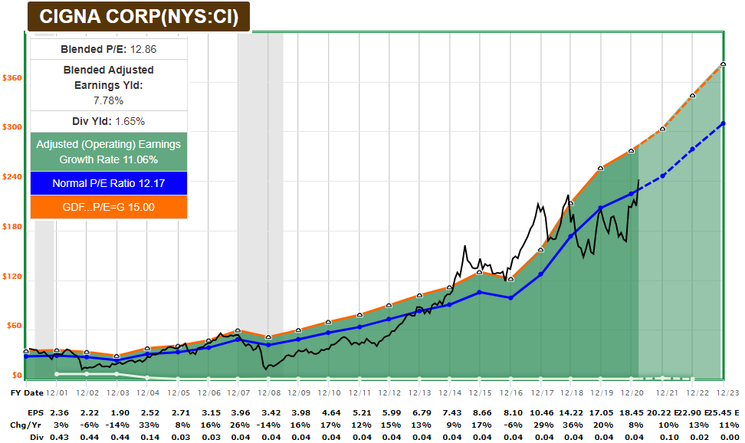
Task: Click the Div value 0.14
Action: [150, 437]
